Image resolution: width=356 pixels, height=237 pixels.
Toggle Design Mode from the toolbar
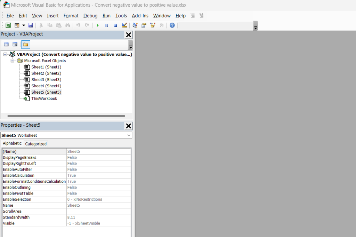click(x=124, y=25)
